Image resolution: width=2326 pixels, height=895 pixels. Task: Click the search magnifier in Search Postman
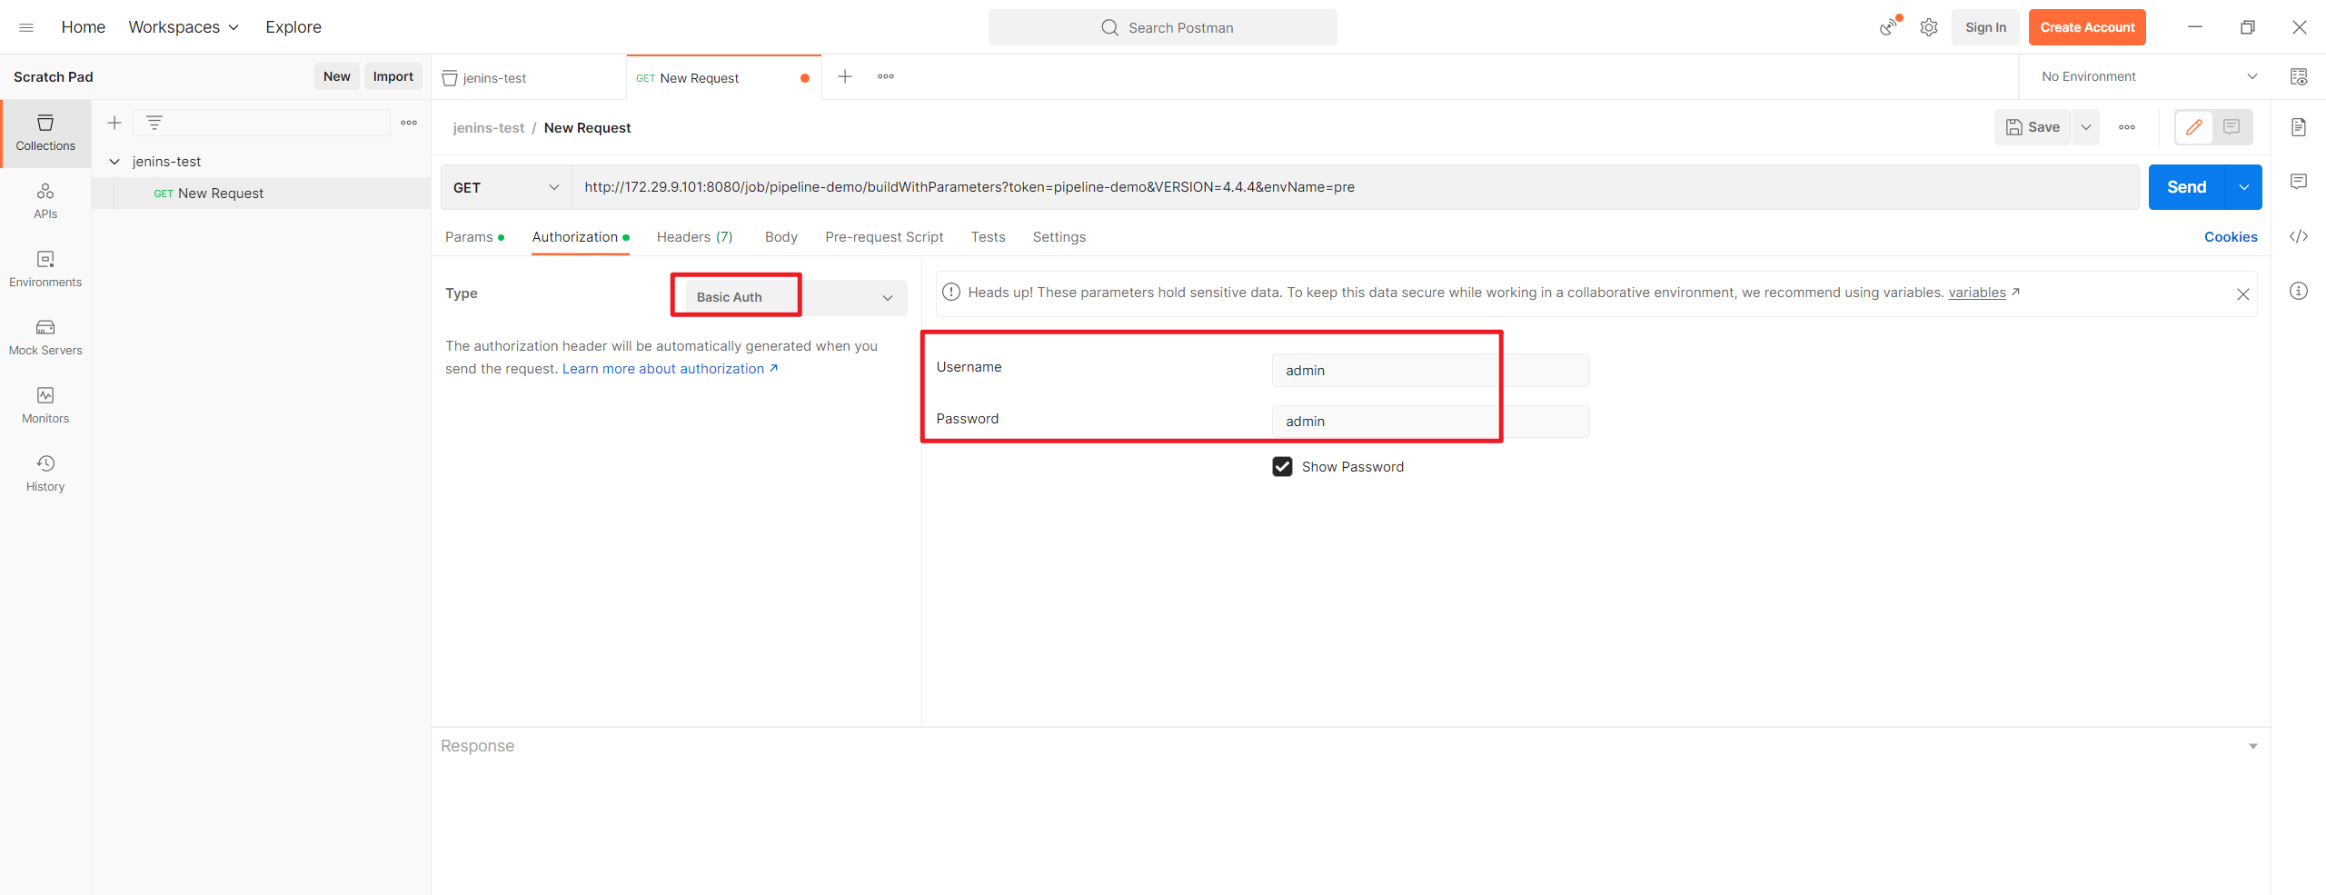pos(1109,27)
